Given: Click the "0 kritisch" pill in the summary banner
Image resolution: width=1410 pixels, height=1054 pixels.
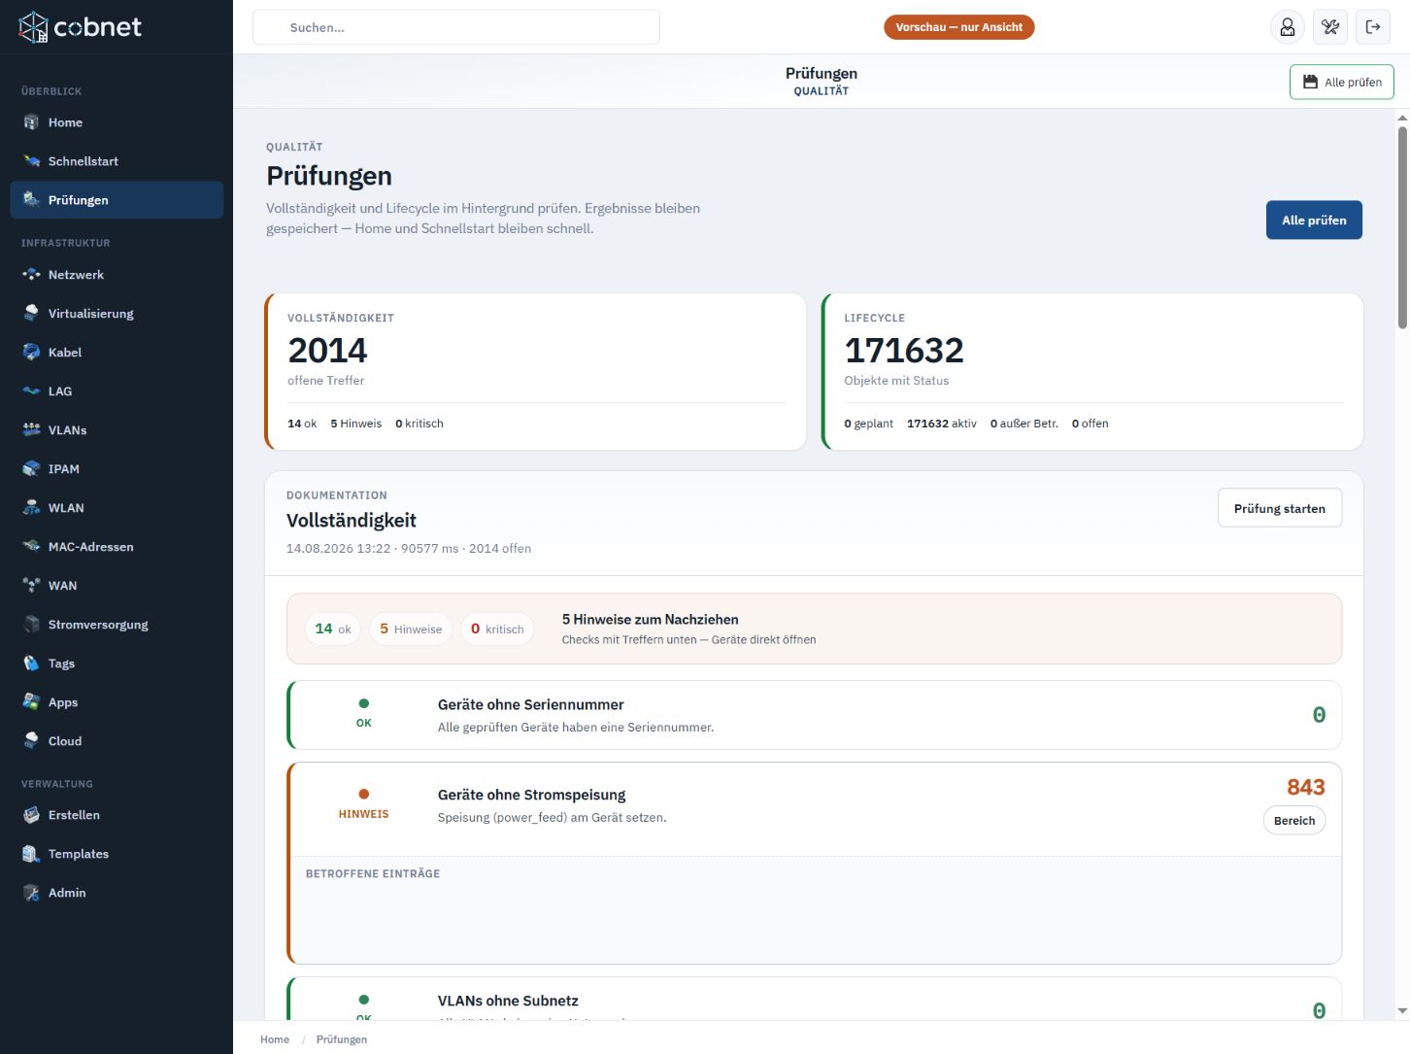Looking at the screenshot, I should coord(497,629).
